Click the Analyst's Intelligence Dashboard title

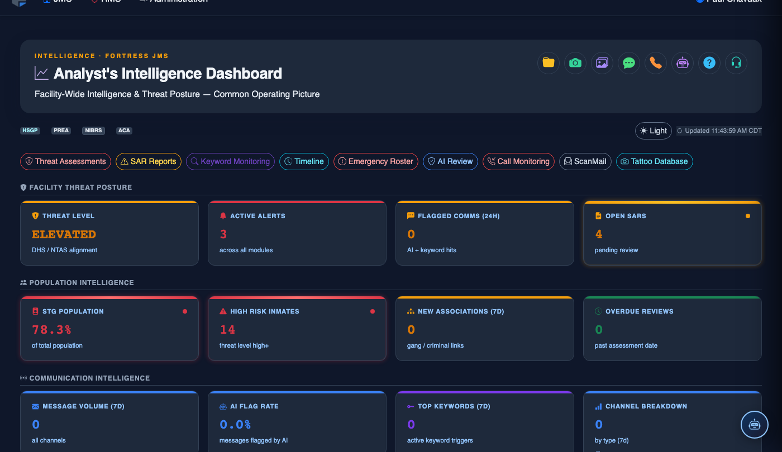point(168,73)
